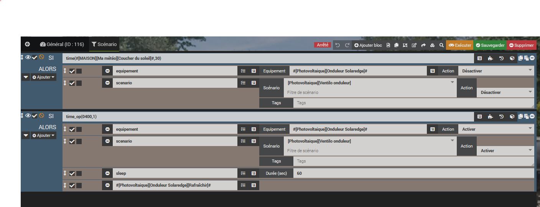Click the export share arrow icon
This screenshot has width=540, height=207.
click(x=423, y=45)
